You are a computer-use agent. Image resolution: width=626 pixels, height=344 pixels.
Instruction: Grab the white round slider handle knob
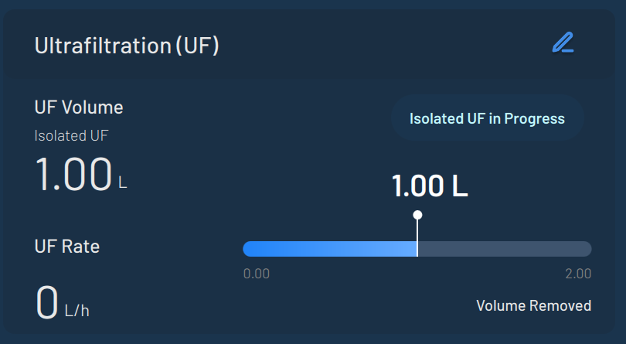pyautogui.click(x=417, y=215)
